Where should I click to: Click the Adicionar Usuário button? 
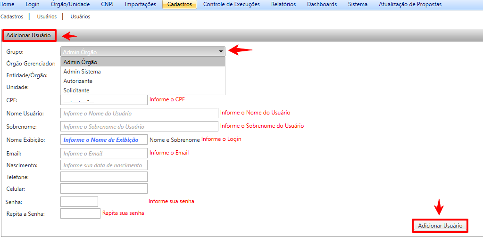[x=440, y=226]
